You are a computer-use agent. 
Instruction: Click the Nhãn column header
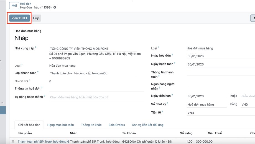coord(74,133)
